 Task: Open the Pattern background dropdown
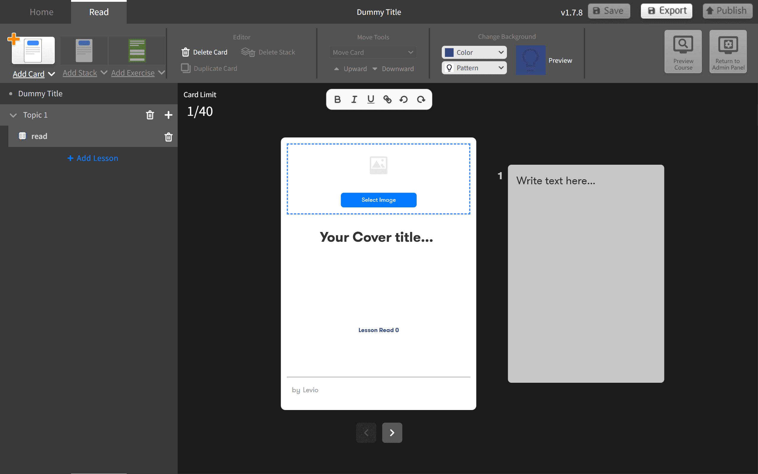click(474, 68)
